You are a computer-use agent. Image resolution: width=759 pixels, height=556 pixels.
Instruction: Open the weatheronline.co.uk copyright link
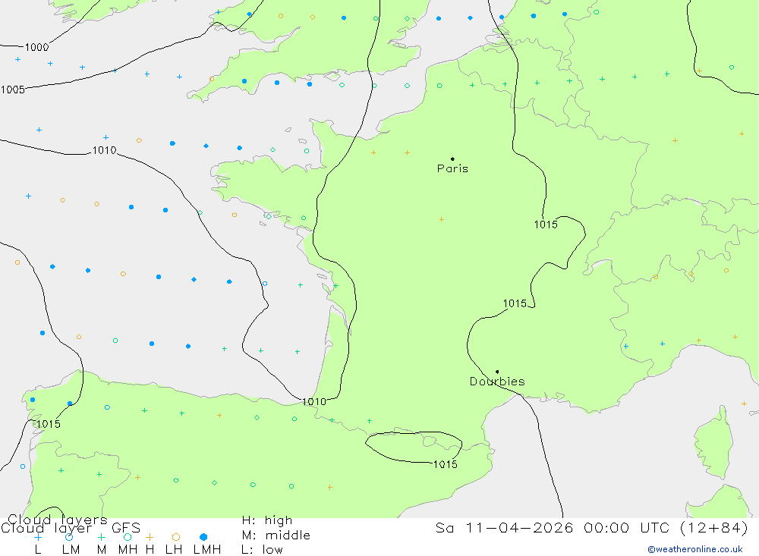tap(694, 549)
